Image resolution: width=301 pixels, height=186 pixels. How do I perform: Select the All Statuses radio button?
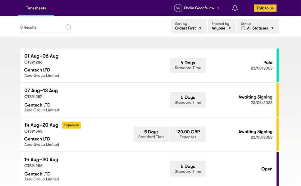point(244,28)
